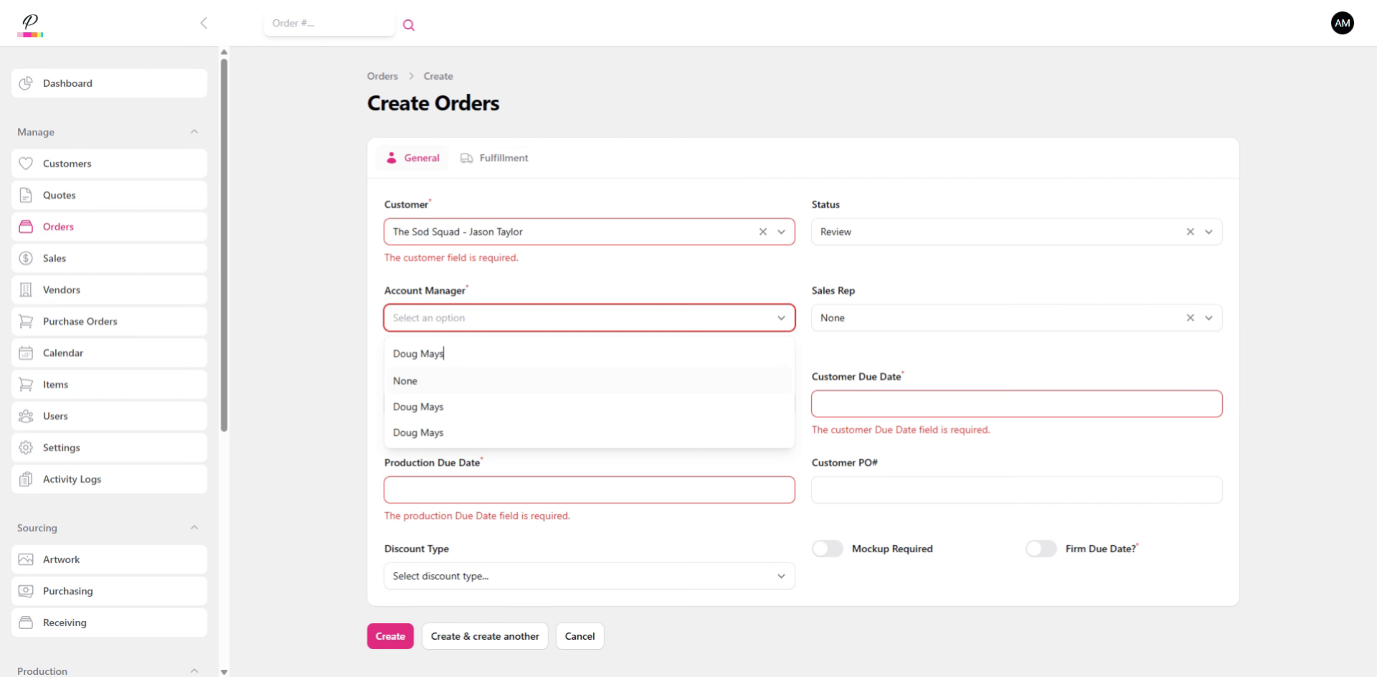Click the AM avatar in top right
Image resolution: width=1377 pixels, height=677 pixels.
click(x=1342, y=22)
